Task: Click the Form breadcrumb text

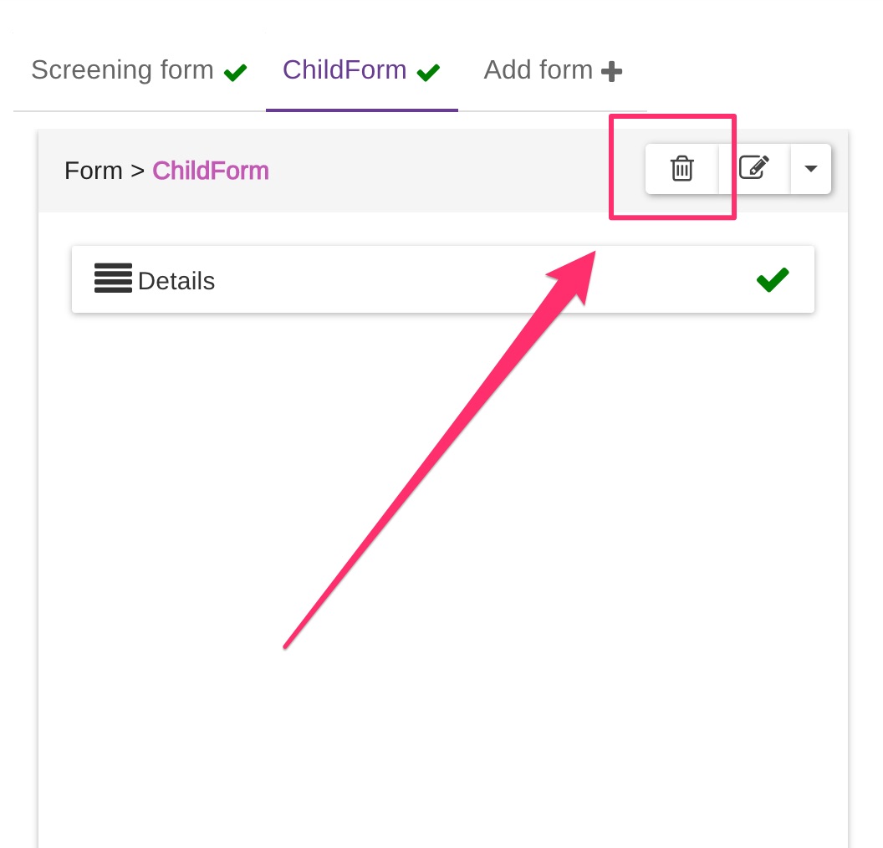Action: (x=93, y=171)
